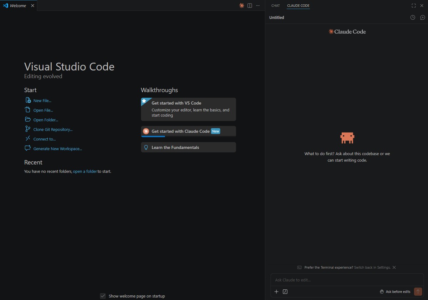Choose Connect to... link
428x300 pixels.
pos(45,139)
